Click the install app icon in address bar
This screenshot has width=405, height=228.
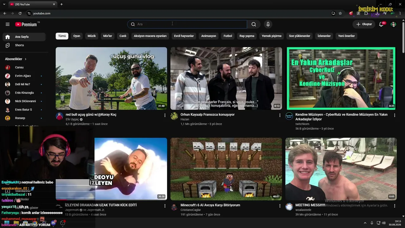coord(333,13)
